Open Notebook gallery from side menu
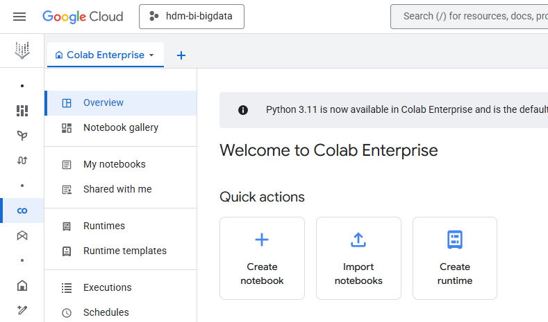 coord(121,127)
